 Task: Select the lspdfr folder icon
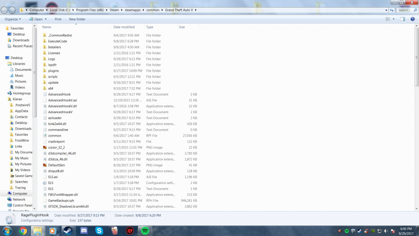[x=45, y=65]
